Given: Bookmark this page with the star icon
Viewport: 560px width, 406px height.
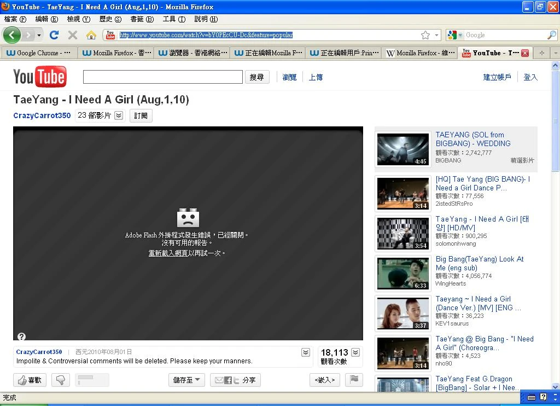Looking at the screenshot, I should tap(425, 35).
